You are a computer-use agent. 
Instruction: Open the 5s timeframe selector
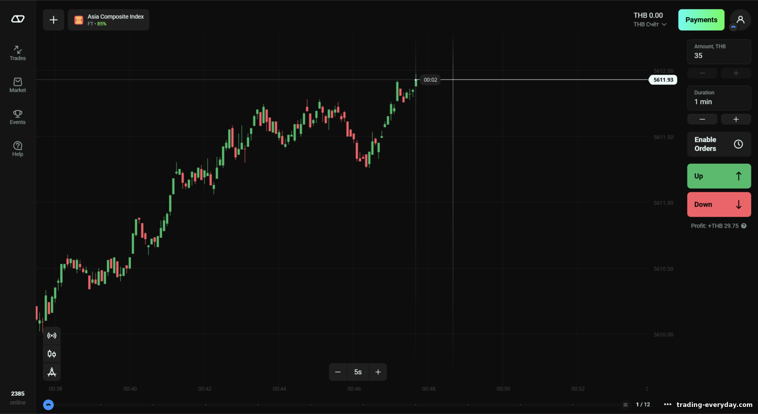pyautogui.click(x=358, y=372)
